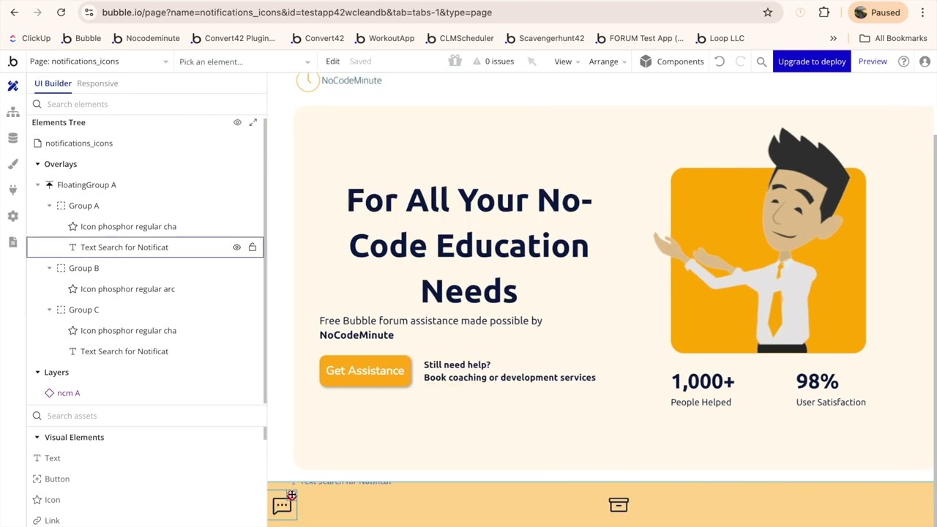
Task: Open the Data tab database icon
Action: click(12, 138)
